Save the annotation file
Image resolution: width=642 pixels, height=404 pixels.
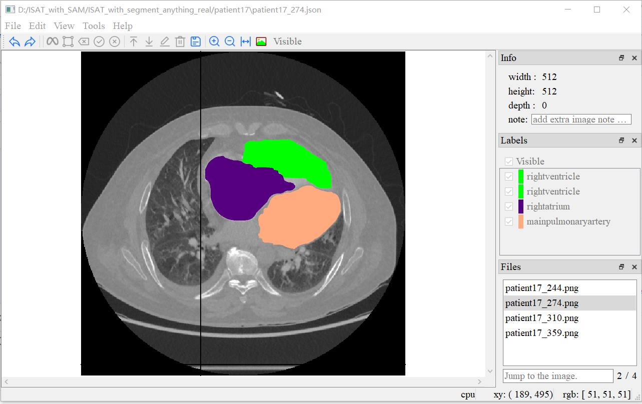pyautogui.click(x=195, y=41)
